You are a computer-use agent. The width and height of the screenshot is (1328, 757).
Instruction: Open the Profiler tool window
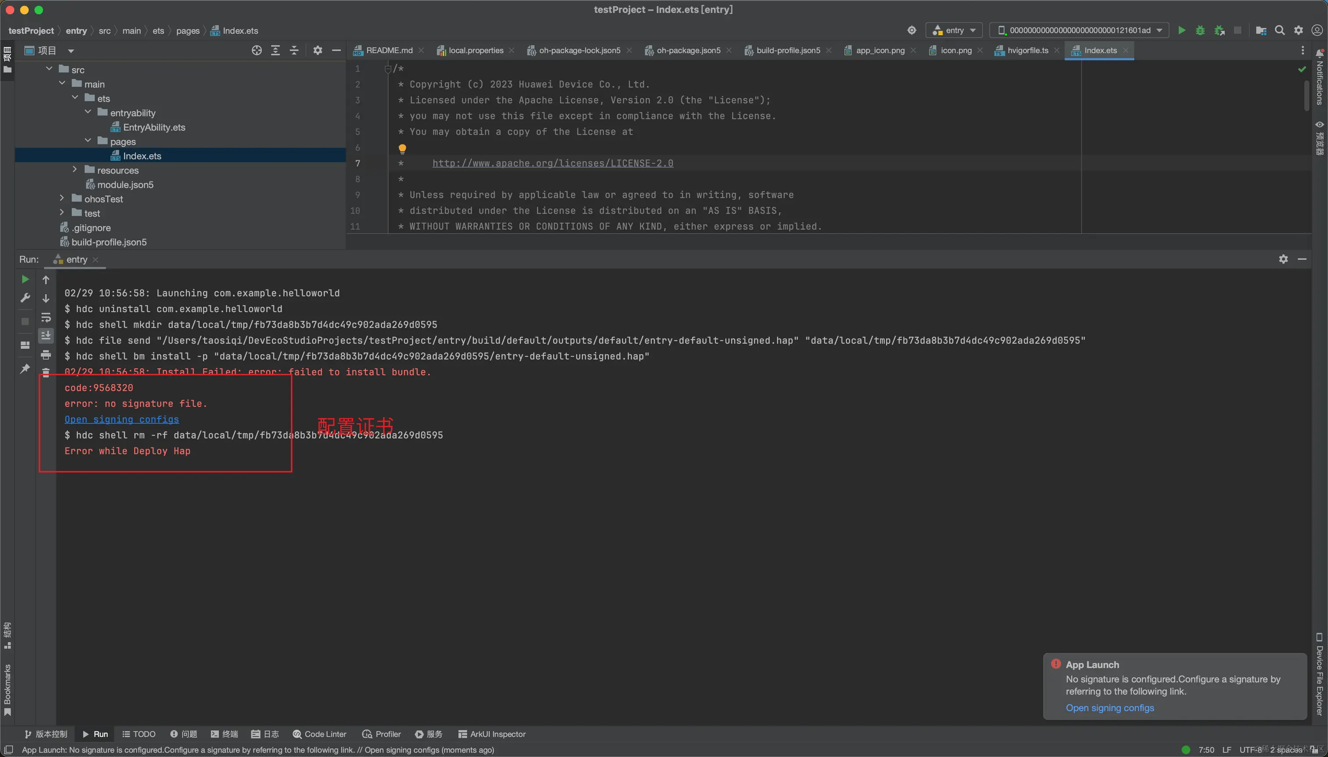coord(382,734)
